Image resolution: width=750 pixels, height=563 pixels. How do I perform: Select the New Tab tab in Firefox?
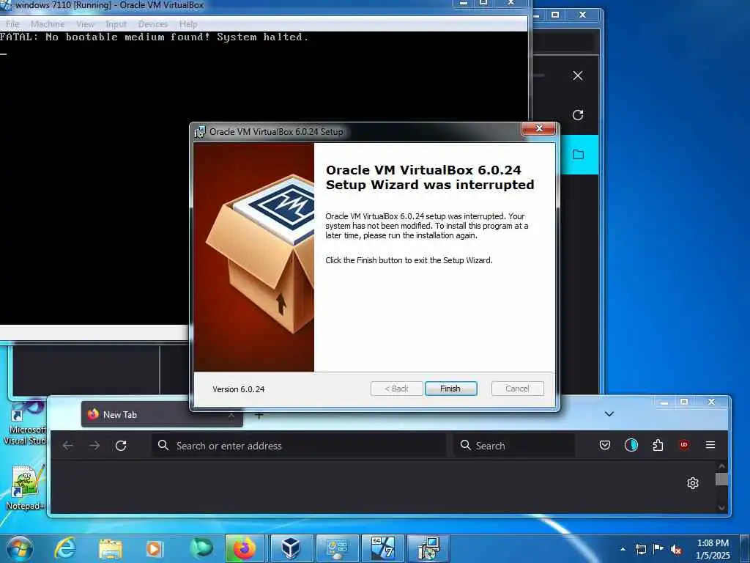tap(162, 415)
